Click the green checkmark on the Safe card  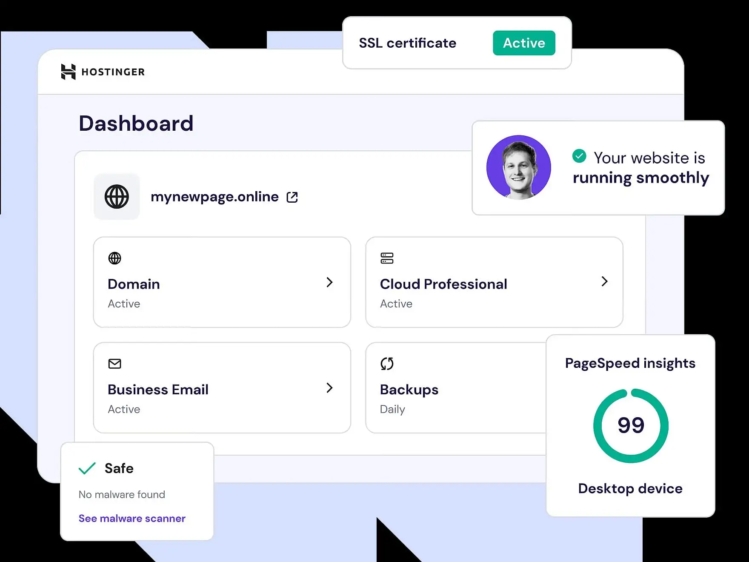pyautogui.click(x=87, y=468)
